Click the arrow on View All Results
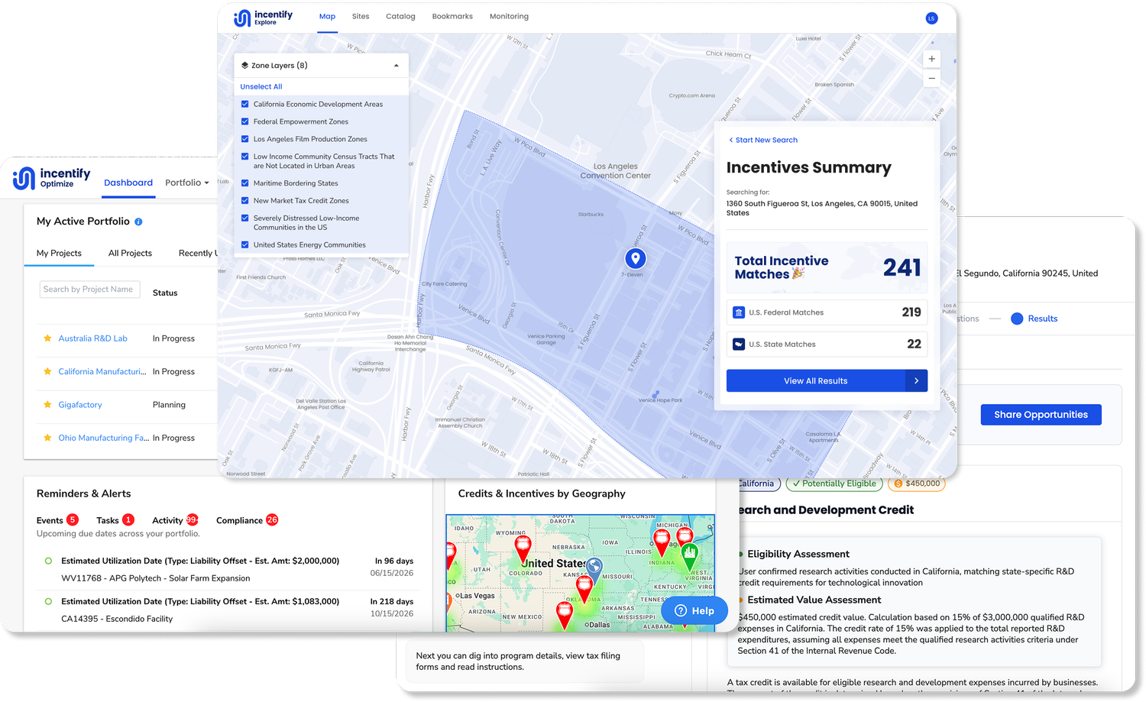Image resolution: width=1146 pixels, height=702 pixels. 916,381
